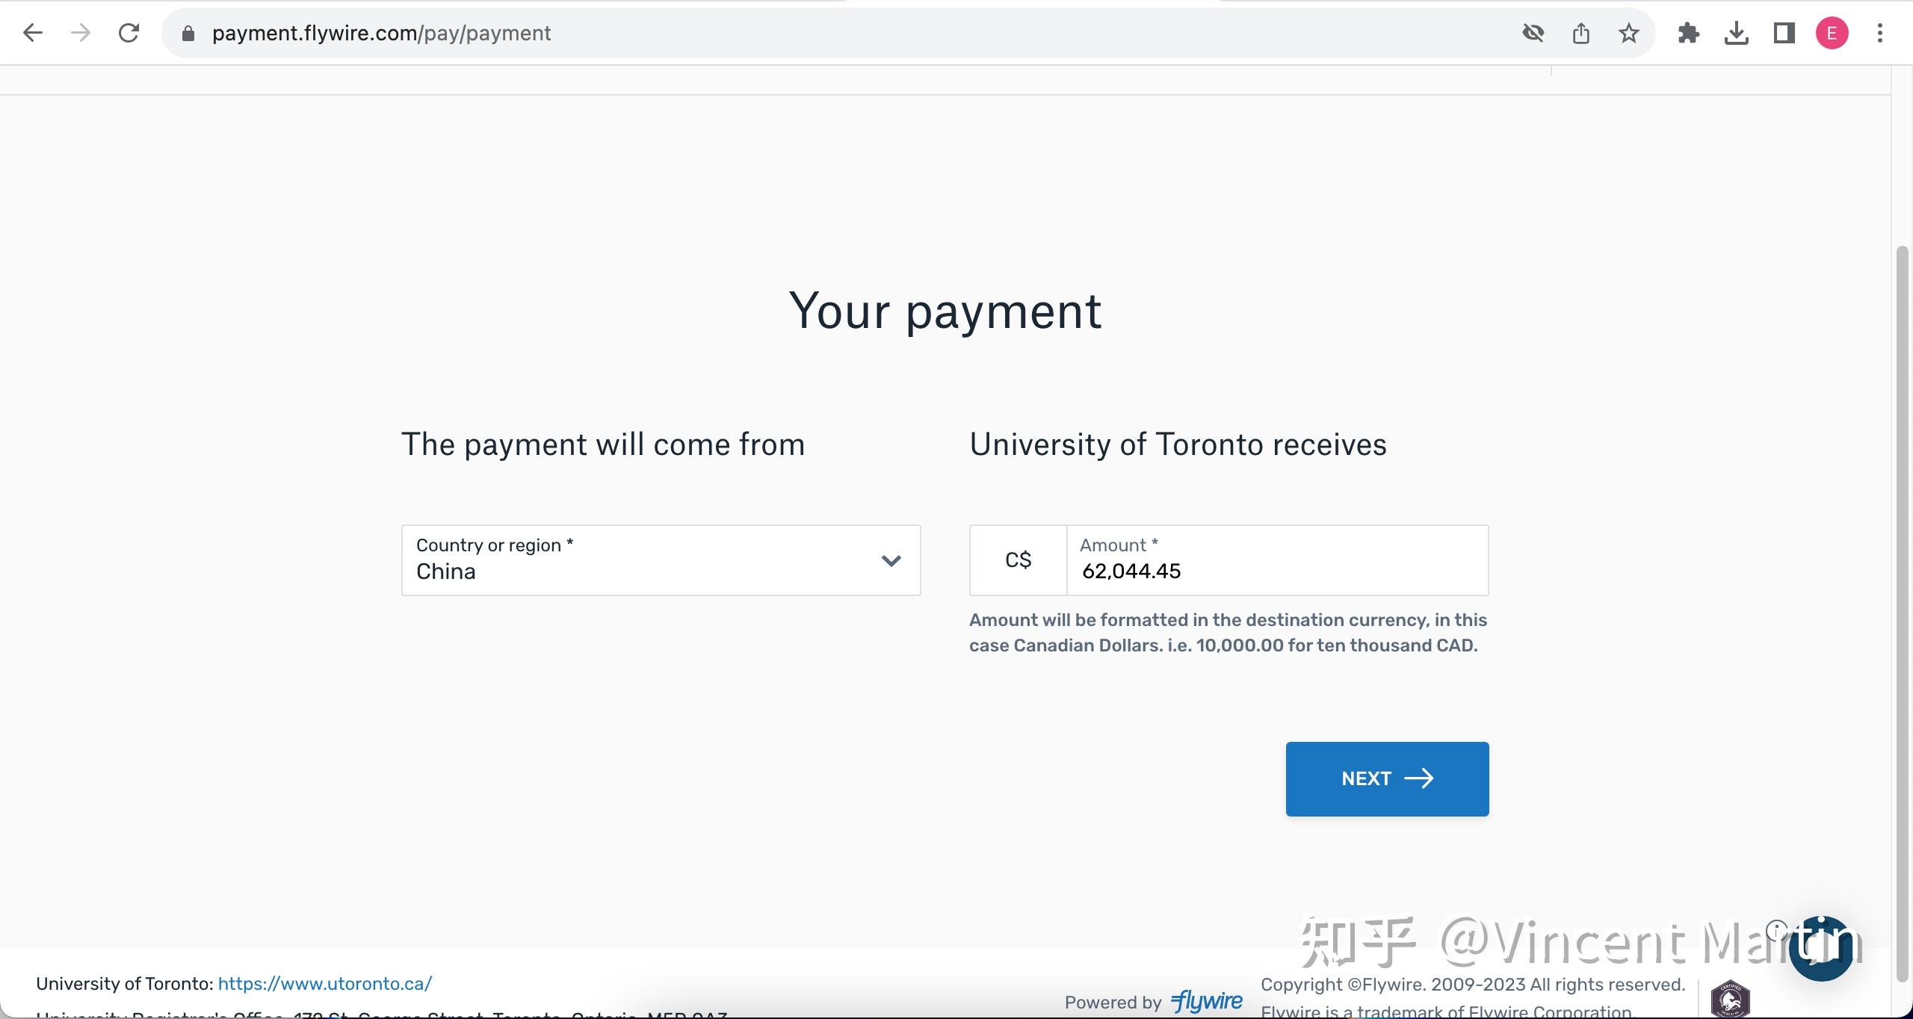Screen dimensions: 1913x1019
Task: Open the Chrome three-dot menu
Action: (x=1879, y=33)
